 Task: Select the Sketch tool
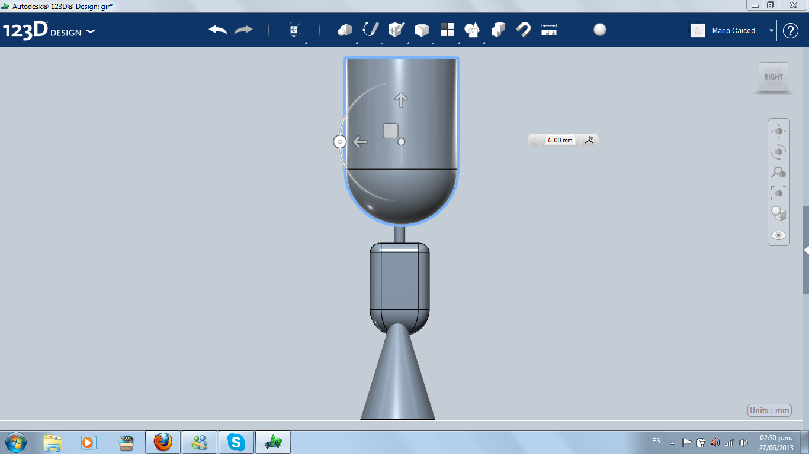[371, 30]
